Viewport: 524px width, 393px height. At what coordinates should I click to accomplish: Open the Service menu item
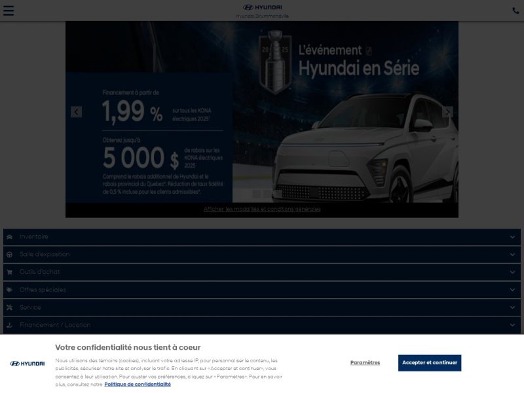pyautogui.click(x=262, y=307)
